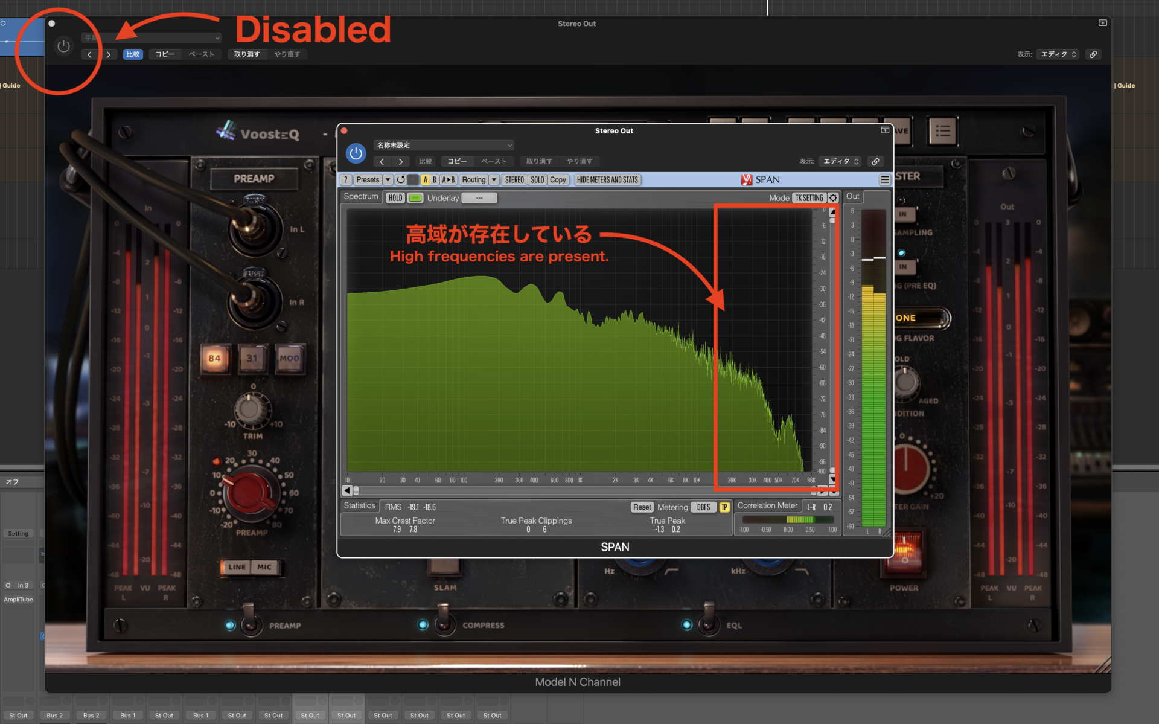
Task: Select the Spectrum tab in SPAN
Action: pos(361,197)
